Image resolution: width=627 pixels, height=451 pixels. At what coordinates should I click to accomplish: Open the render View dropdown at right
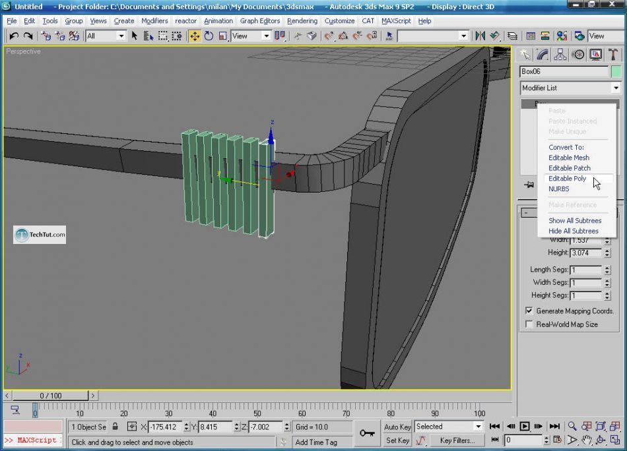(605, 36)
